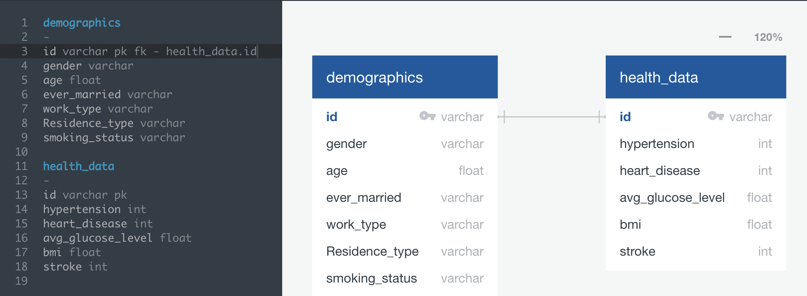The image size is (807, 296).
Task: Click the smoking_status row in demographics table
Action: coord(405,279)
